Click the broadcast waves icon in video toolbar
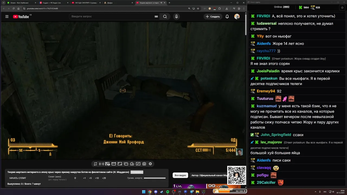Viewport: 347px width, 195px height. (x=101, y=164)
